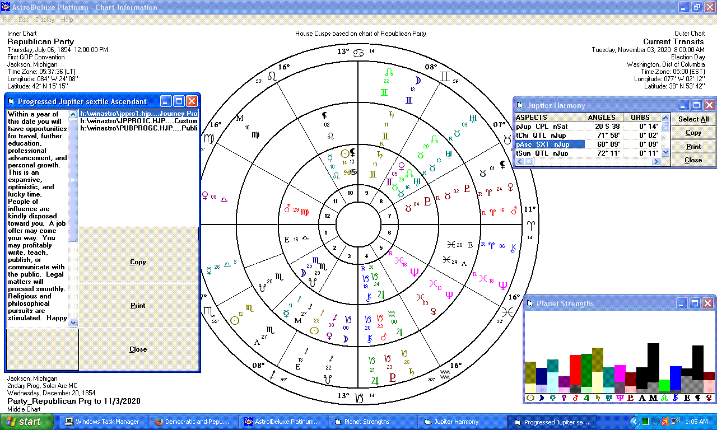Click Midheaven M symbol in Planet Strengths
The image size is (717, 430).
(x=653, y=398)
